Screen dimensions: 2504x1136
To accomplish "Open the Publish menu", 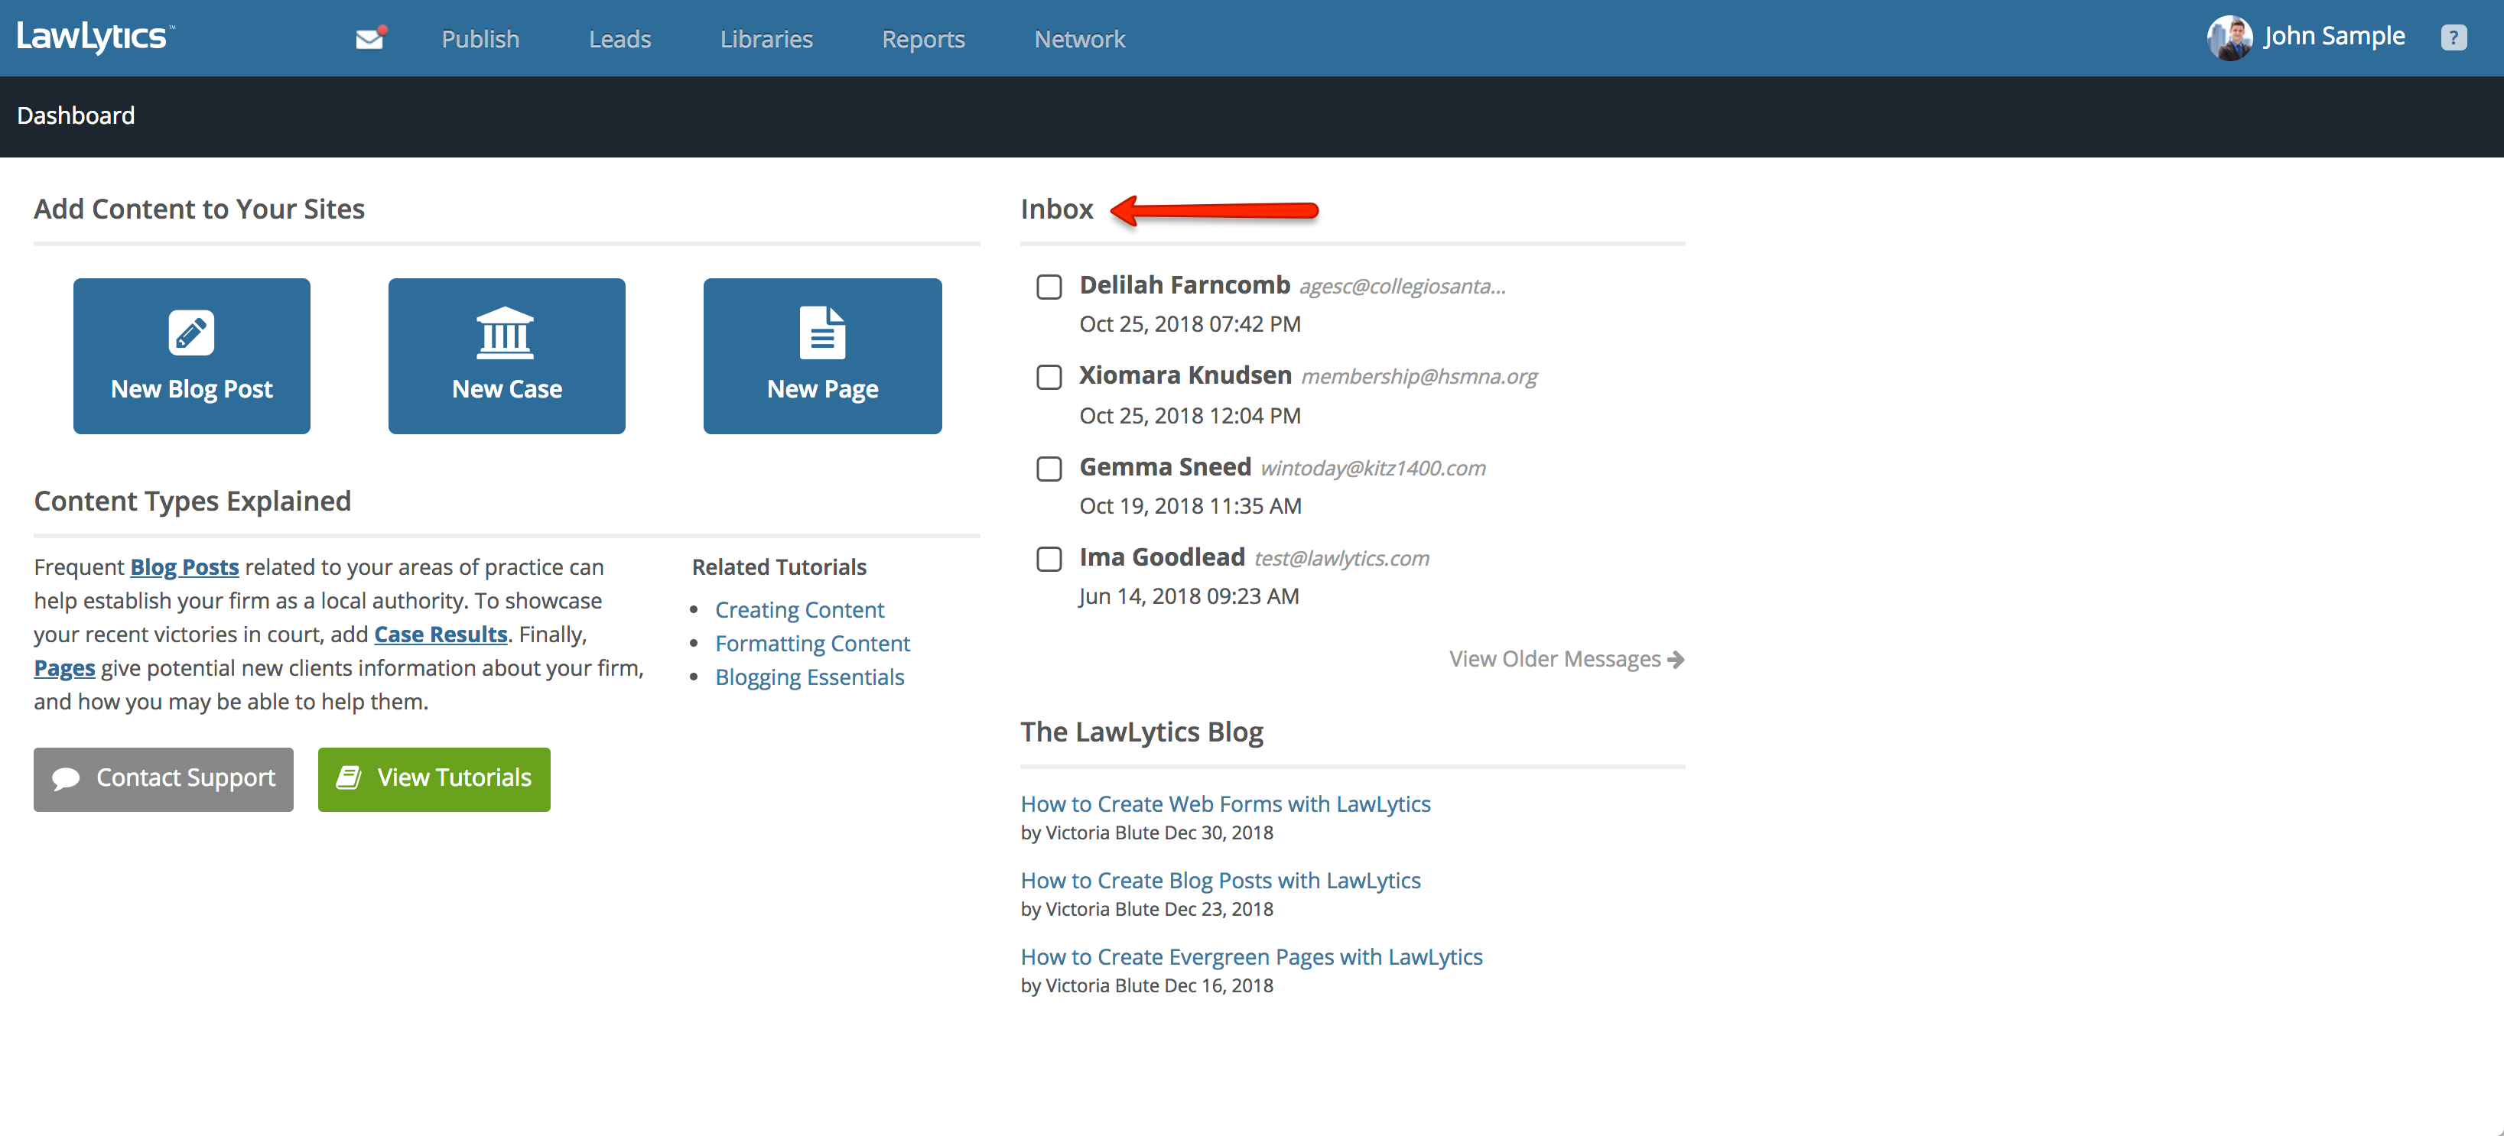I will pyautogui.click(x=480, y=39).
